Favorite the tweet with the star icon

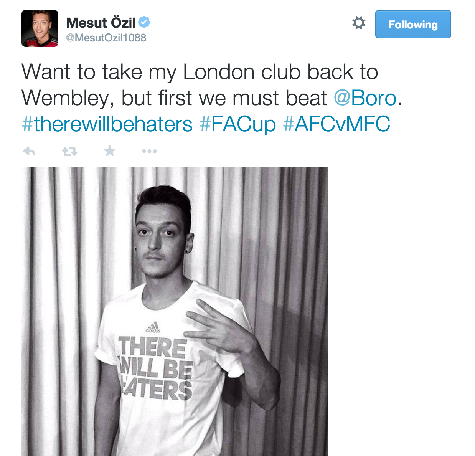tap(110, 151)
